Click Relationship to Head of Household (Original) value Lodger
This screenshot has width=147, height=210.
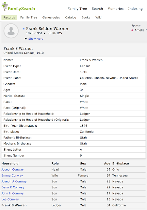[85, 120]
